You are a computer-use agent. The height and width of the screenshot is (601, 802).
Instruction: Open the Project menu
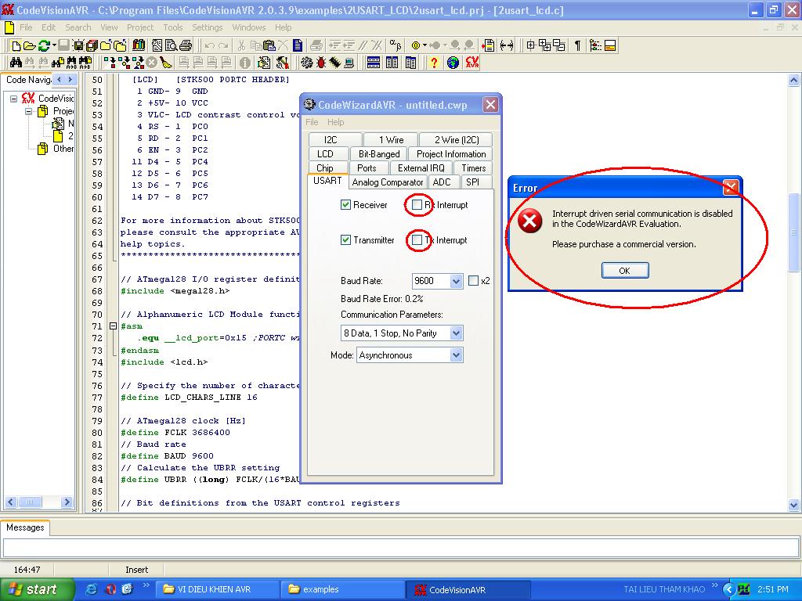(140, 27)
